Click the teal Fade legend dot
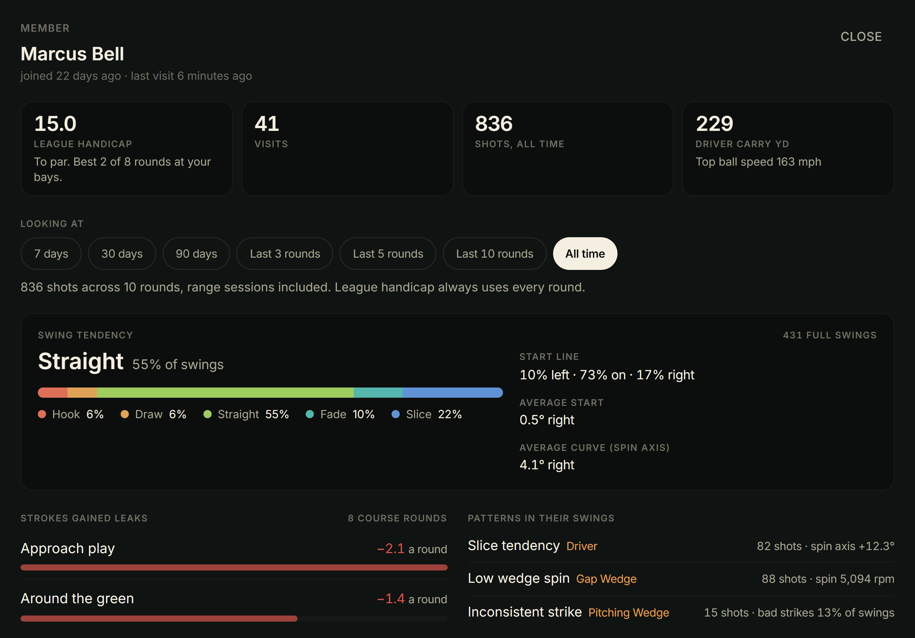Screen dimensions: 915x638 pyautogui.click(x=310, y=414)
